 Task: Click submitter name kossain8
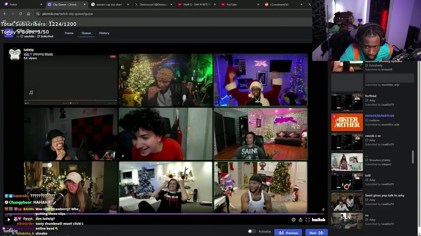(387, 69)
